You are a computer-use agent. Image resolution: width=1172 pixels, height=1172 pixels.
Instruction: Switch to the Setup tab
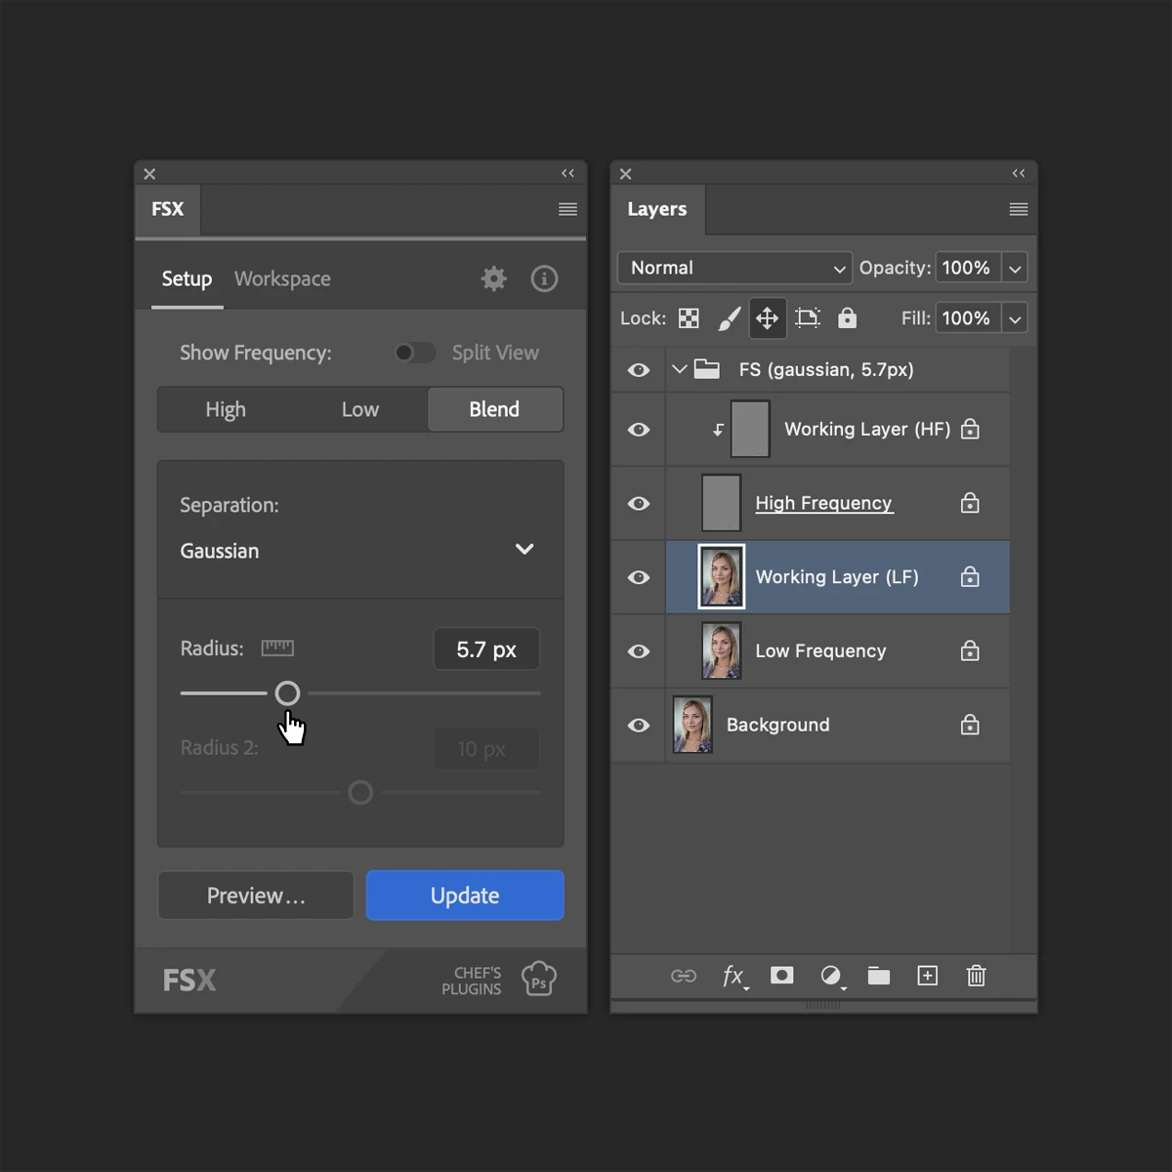(187, 279)
